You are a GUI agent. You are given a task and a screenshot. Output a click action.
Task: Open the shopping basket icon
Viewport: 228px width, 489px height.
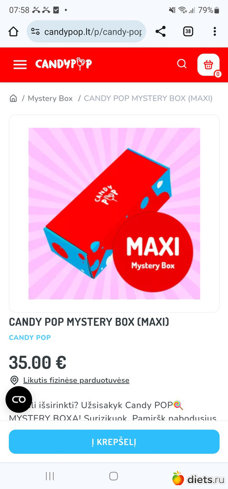(x=208, y=65)
